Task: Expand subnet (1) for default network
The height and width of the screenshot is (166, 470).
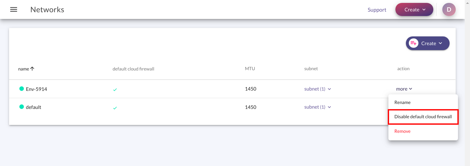Action: 318,107
